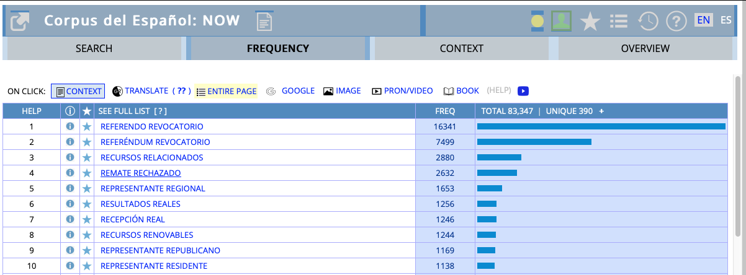The image size is (746, 275).
Task: Click the external link icon at top-left
Action: pos(20,21)
